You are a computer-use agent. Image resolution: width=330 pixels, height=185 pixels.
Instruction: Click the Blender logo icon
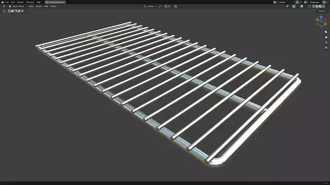(x=2, y=2)
